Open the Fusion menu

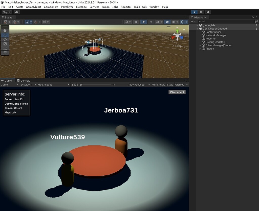[106, 7]
